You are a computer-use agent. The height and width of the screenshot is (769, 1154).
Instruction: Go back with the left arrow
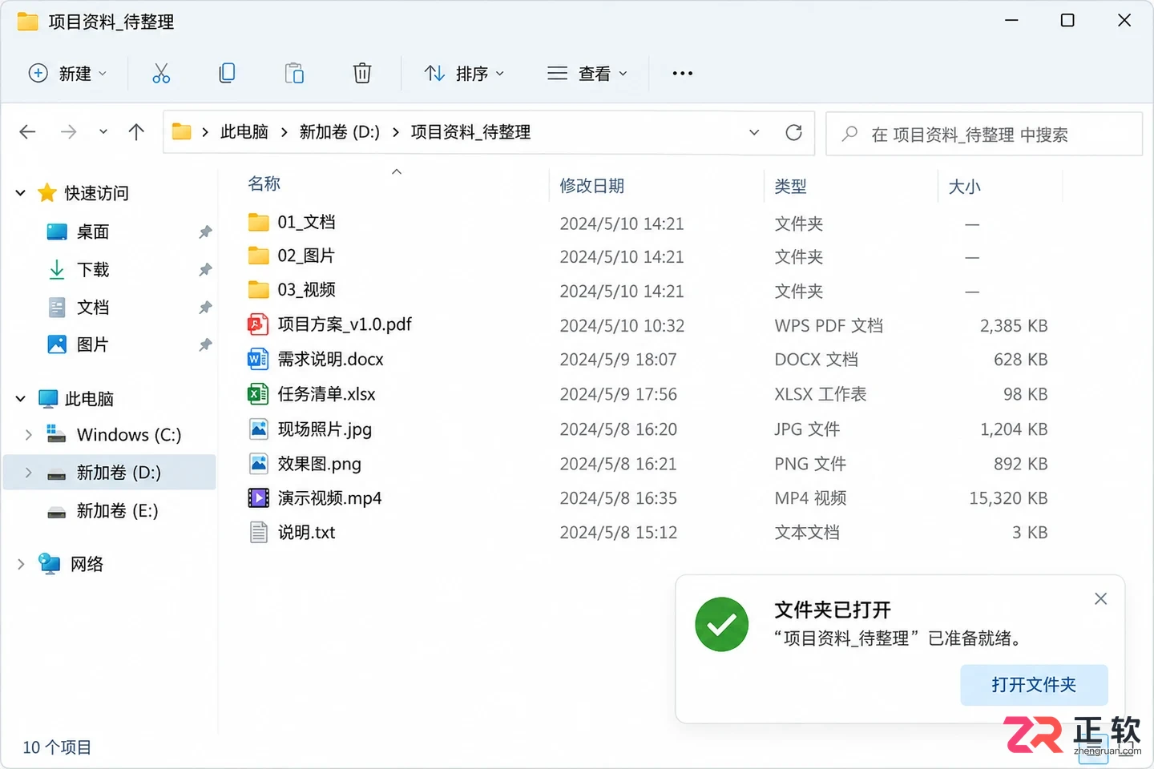28,132
